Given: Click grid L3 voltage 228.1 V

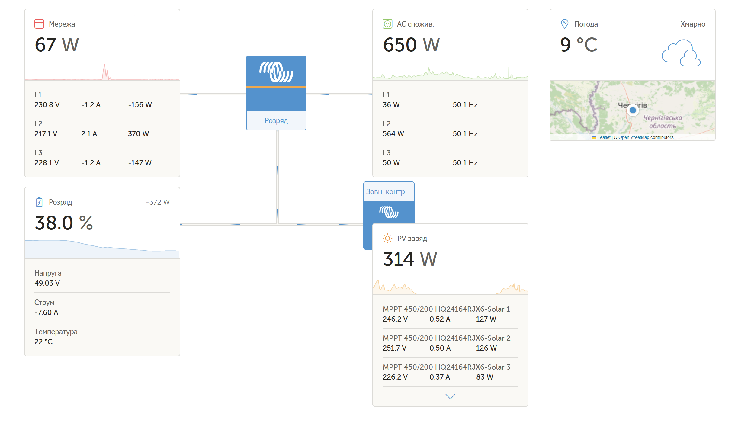Looking at the screenshot, I should (x=47, y=163).
